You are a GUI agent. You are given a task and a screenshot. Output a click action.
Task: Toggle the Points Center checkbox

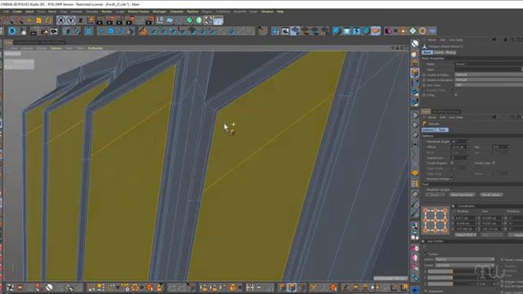(503, 260)
